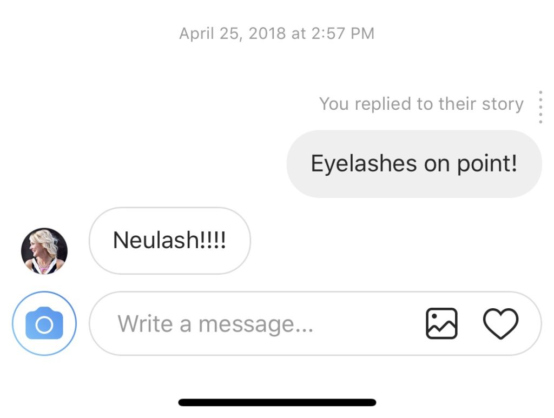This screenshot has width=554, height=418.
Task: Select the "Neulash!!!!" reply bubble
Action: point(169,241)
